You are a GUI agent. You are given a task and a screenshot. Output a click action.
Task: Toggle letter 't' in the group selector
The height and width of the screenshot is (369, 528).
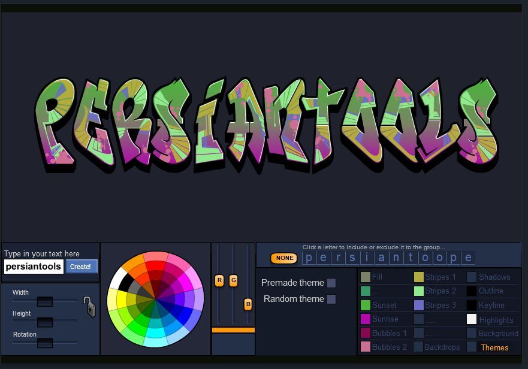tap(410, 258)
